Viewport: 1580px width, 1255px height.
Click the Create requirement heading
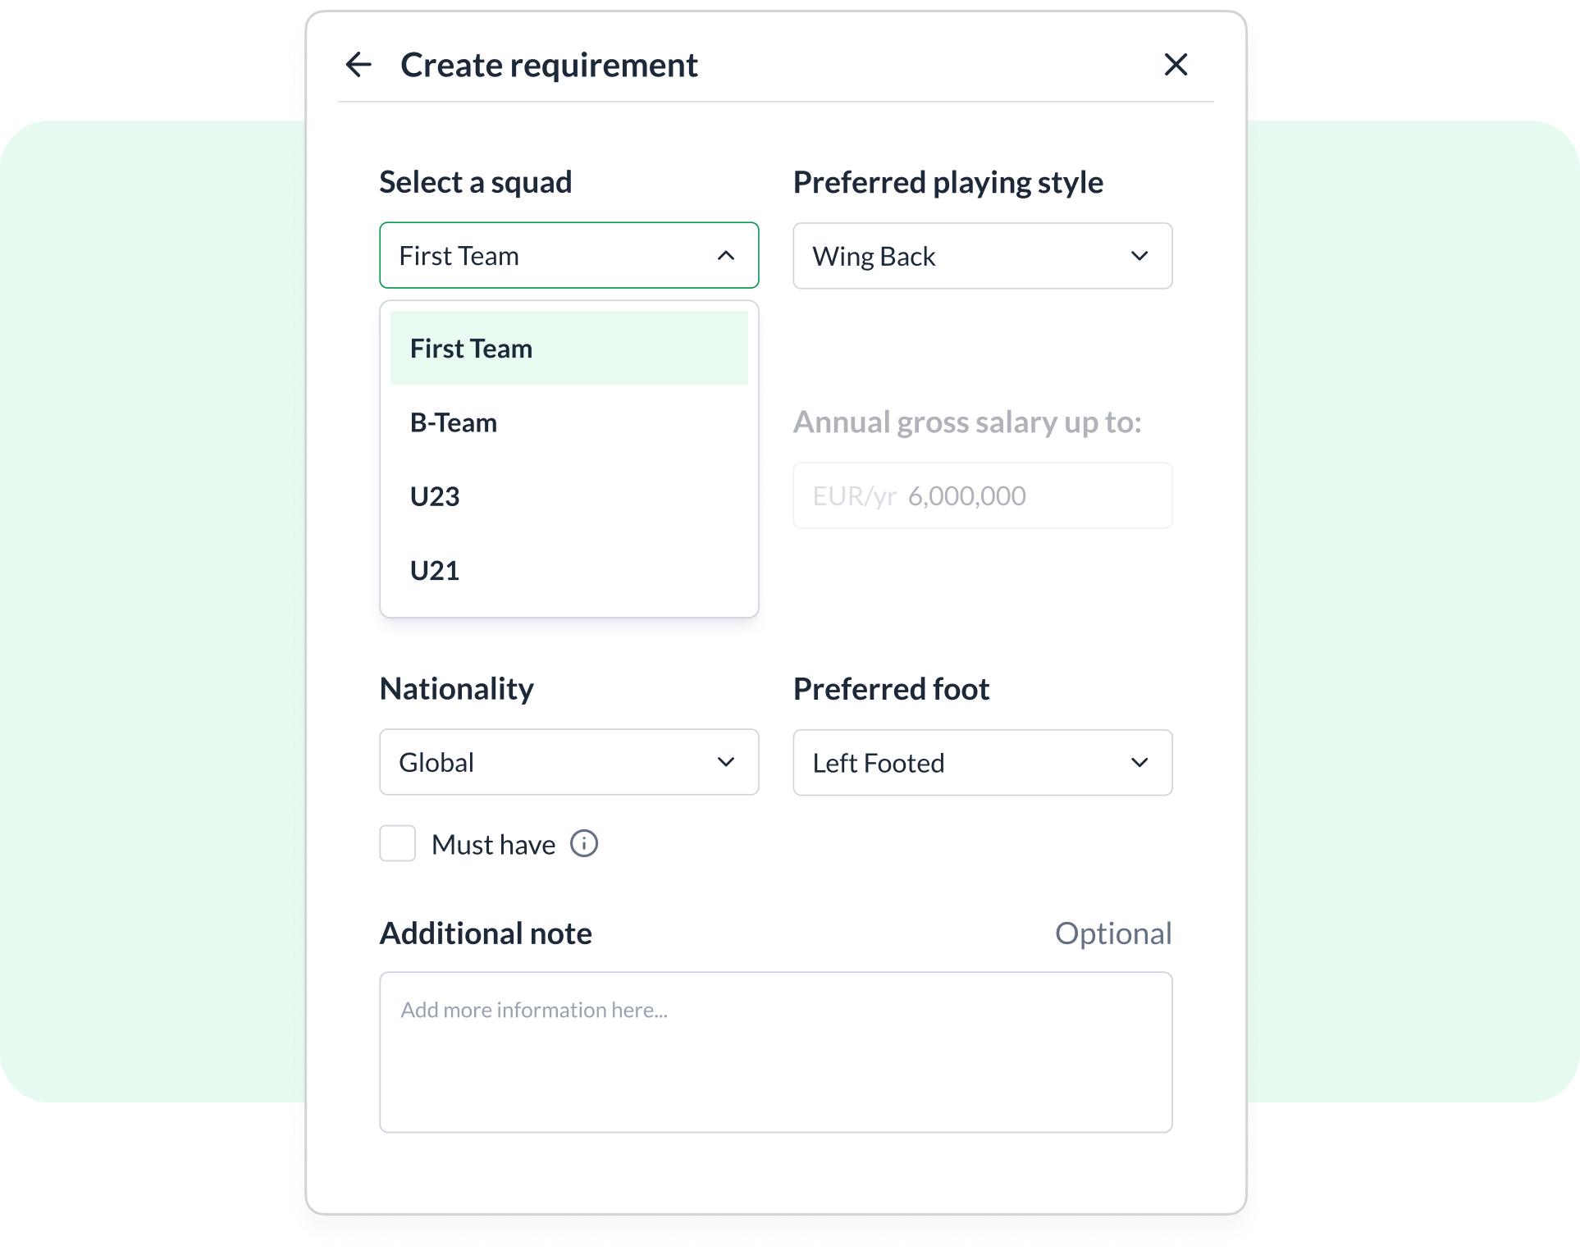pyautogui.click(x=549, y=65)
